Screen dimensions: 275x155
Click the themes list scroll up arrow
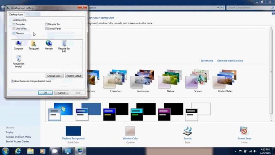(x=271, y=28)
